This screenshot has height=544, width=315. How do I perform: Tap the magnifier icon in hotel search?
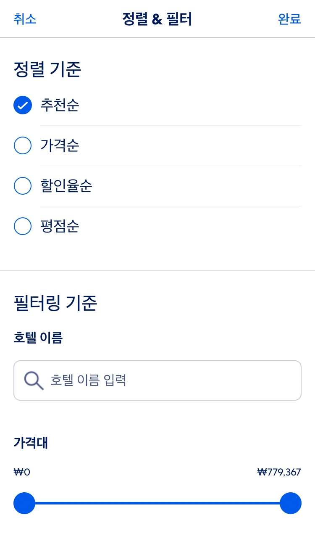point(34,380)
